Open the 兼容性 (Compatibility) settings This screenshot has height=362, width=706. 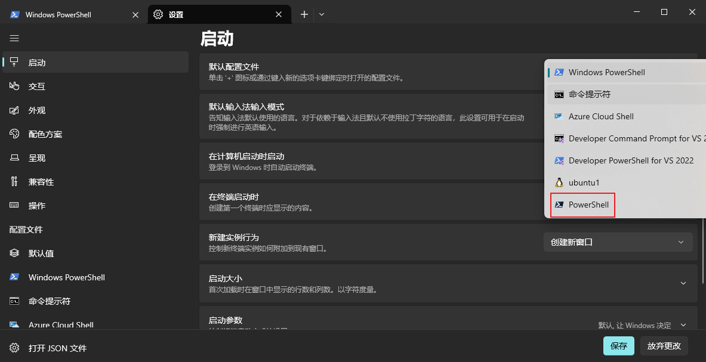pos(41,182)
